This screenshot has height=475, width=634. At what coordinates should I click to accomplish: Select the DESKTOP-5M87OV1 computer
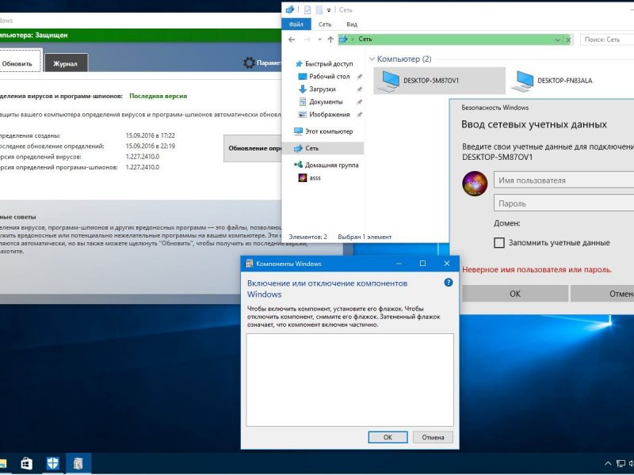pos(439,81)
